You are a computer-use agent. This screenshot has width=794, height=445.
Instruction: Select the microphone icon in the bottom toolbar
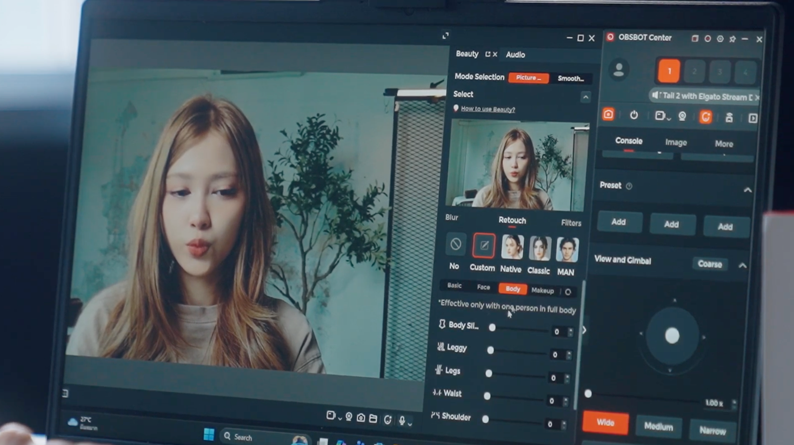tap(403, 420)
